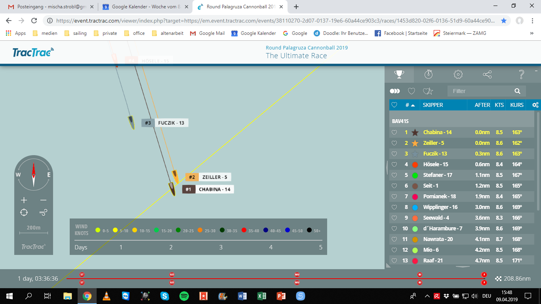Image resolution: width=541 pixels, height=304 pixels.
Task: Center the map with the crosshair icon
Action: click(24, 213)
